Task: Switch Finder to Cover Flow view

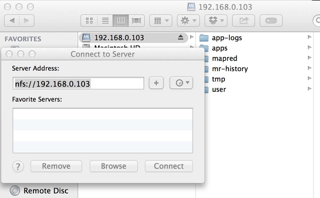Action: click(x=136, y=21)
